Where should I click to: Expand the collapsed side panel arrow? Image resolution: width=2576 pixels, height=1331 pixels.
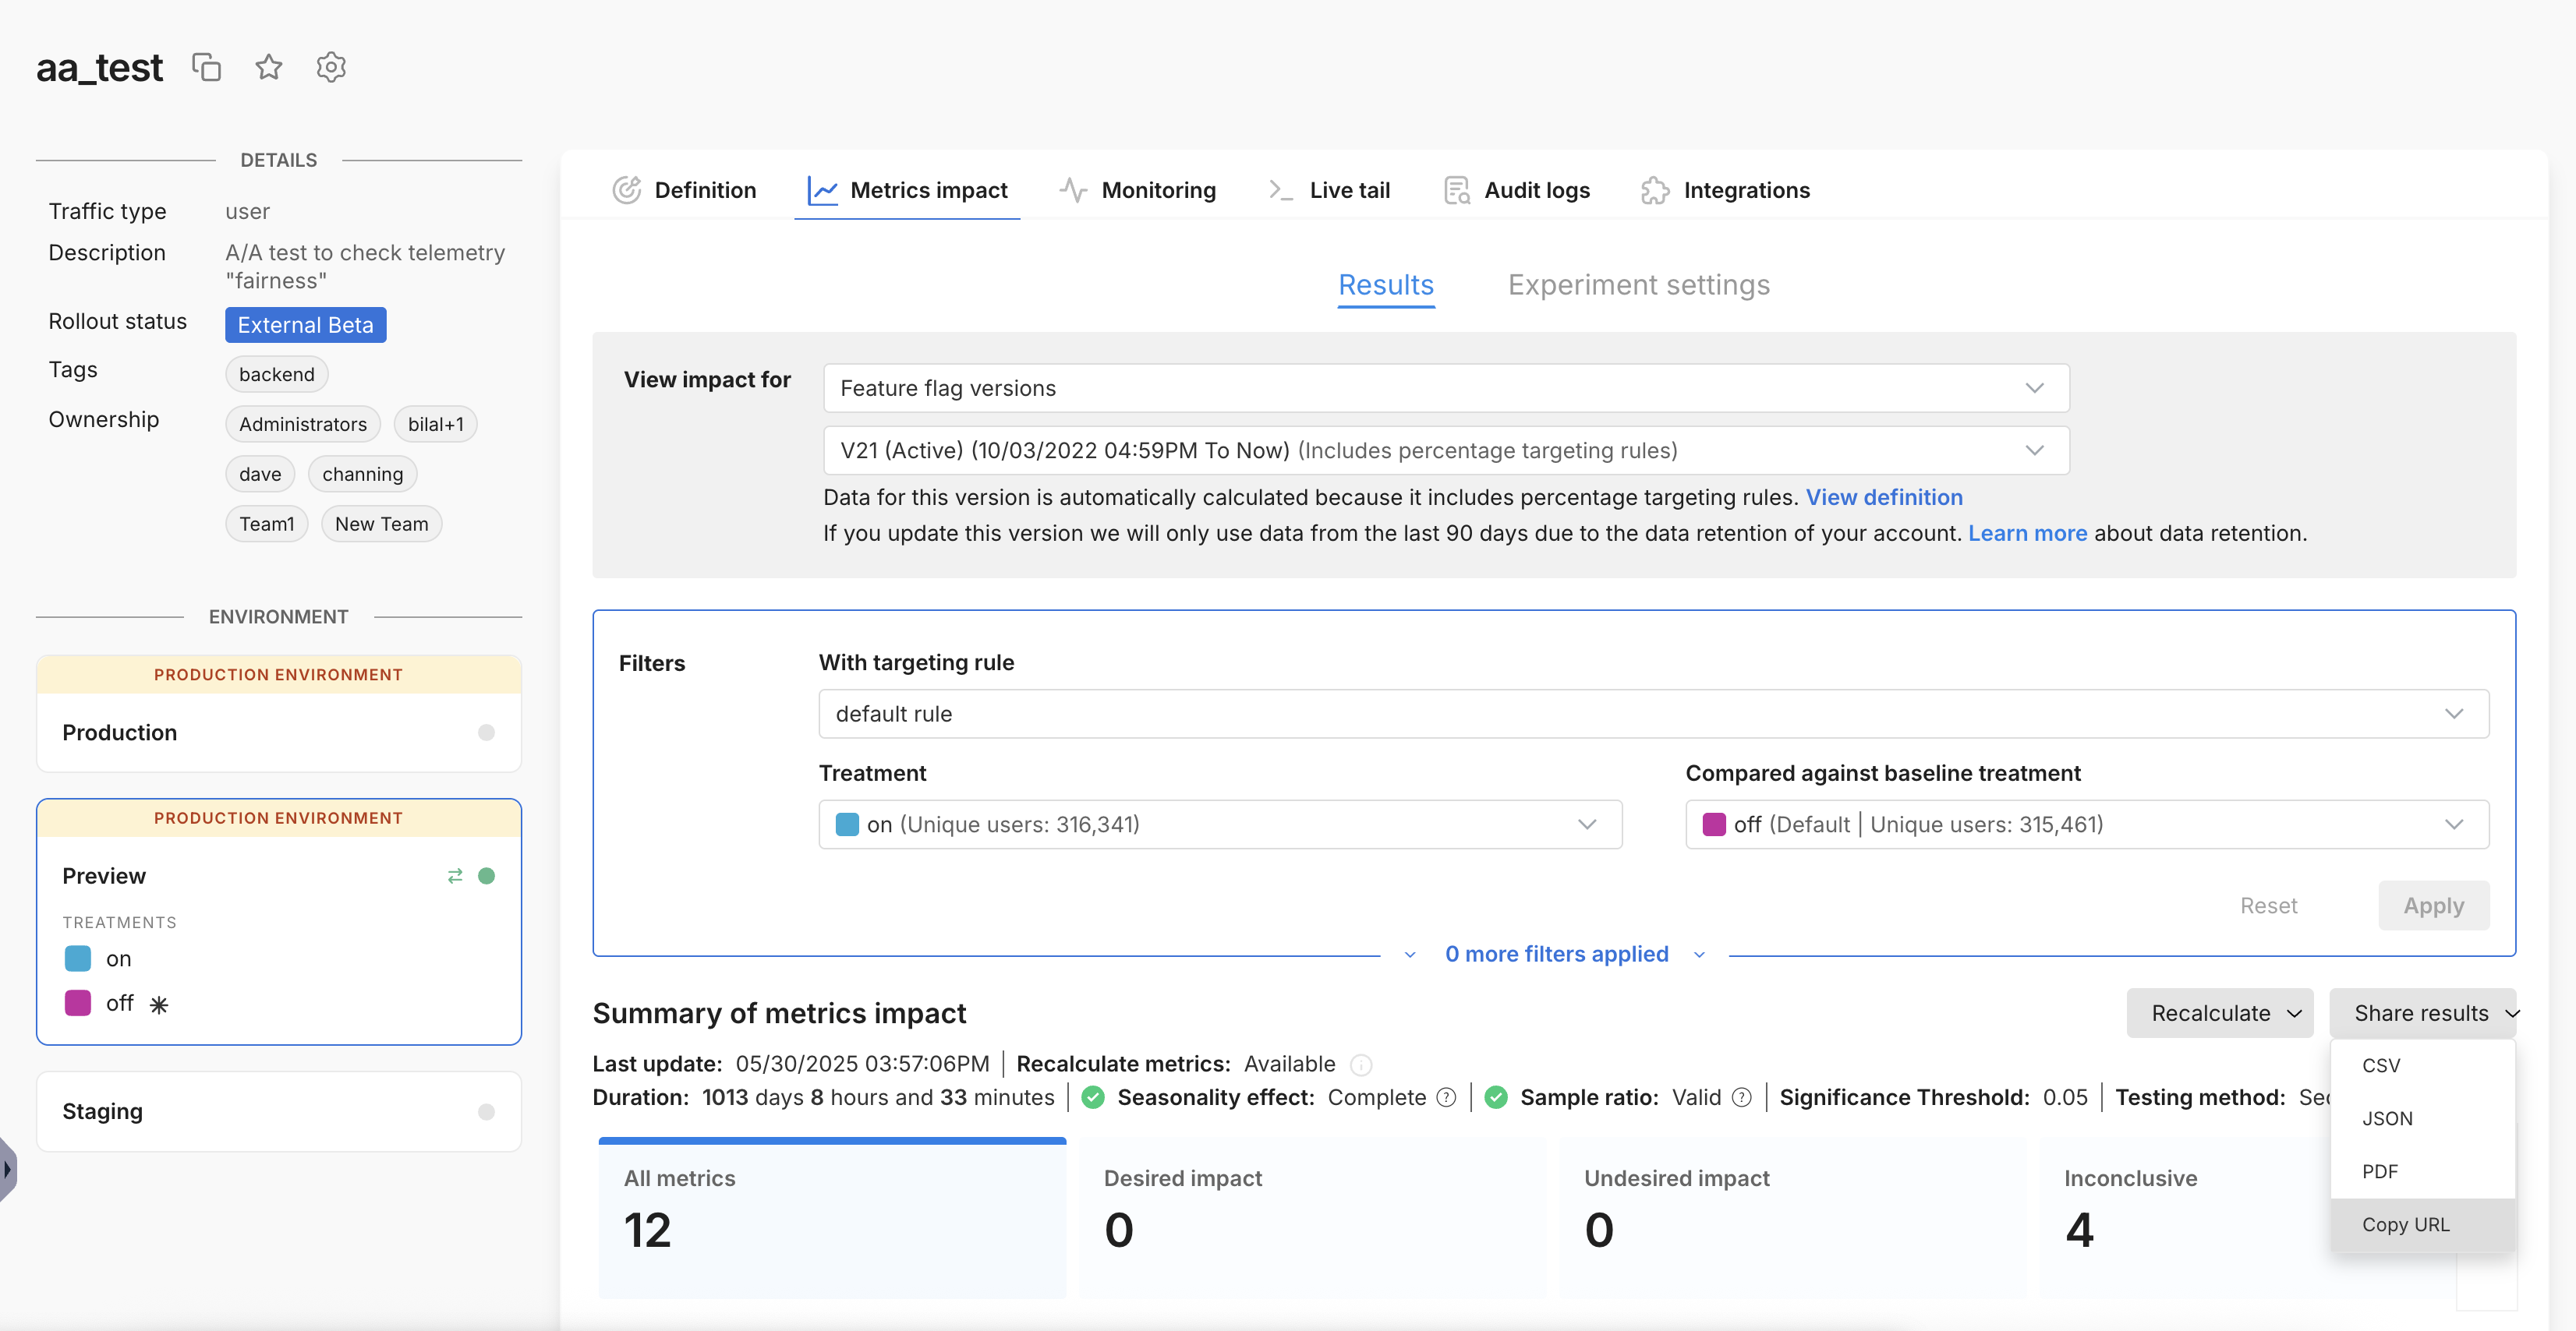(x=8, y=1168)
